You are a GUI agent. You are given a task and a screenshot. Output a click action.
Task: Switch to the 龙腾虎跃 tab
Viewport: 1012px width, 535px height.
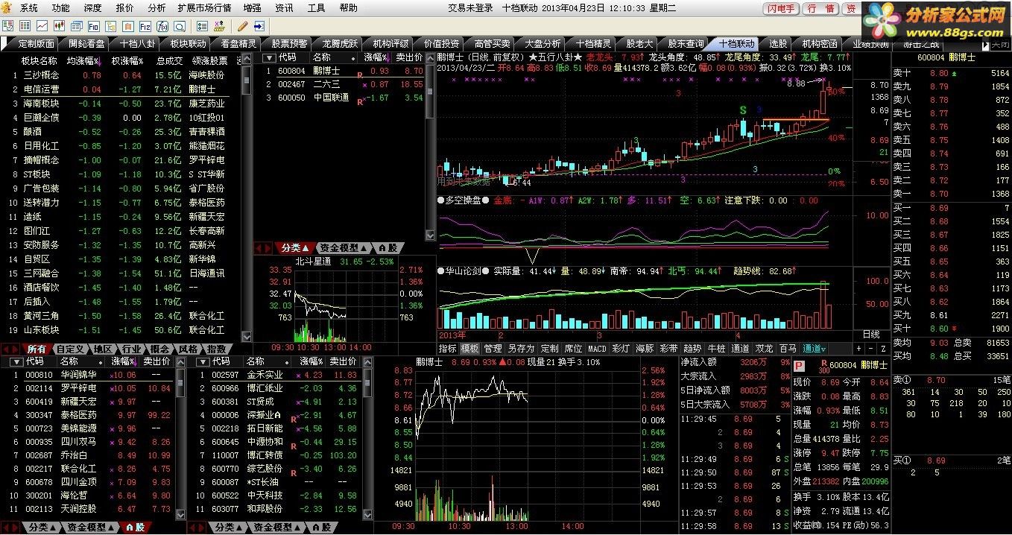tap(339, 44)
